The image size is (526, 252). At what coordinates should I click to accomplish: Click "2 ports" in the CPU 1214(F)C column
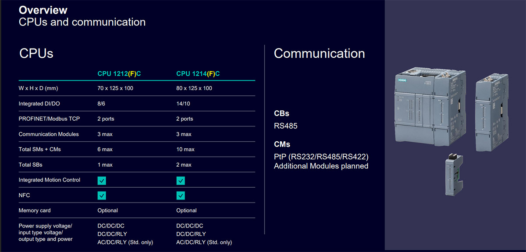pyautogui.click(x=185, y=119)
